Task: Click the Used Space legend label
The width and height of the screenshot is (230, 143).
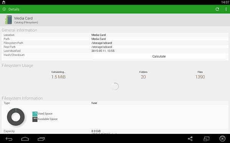Action: [45, 114]
